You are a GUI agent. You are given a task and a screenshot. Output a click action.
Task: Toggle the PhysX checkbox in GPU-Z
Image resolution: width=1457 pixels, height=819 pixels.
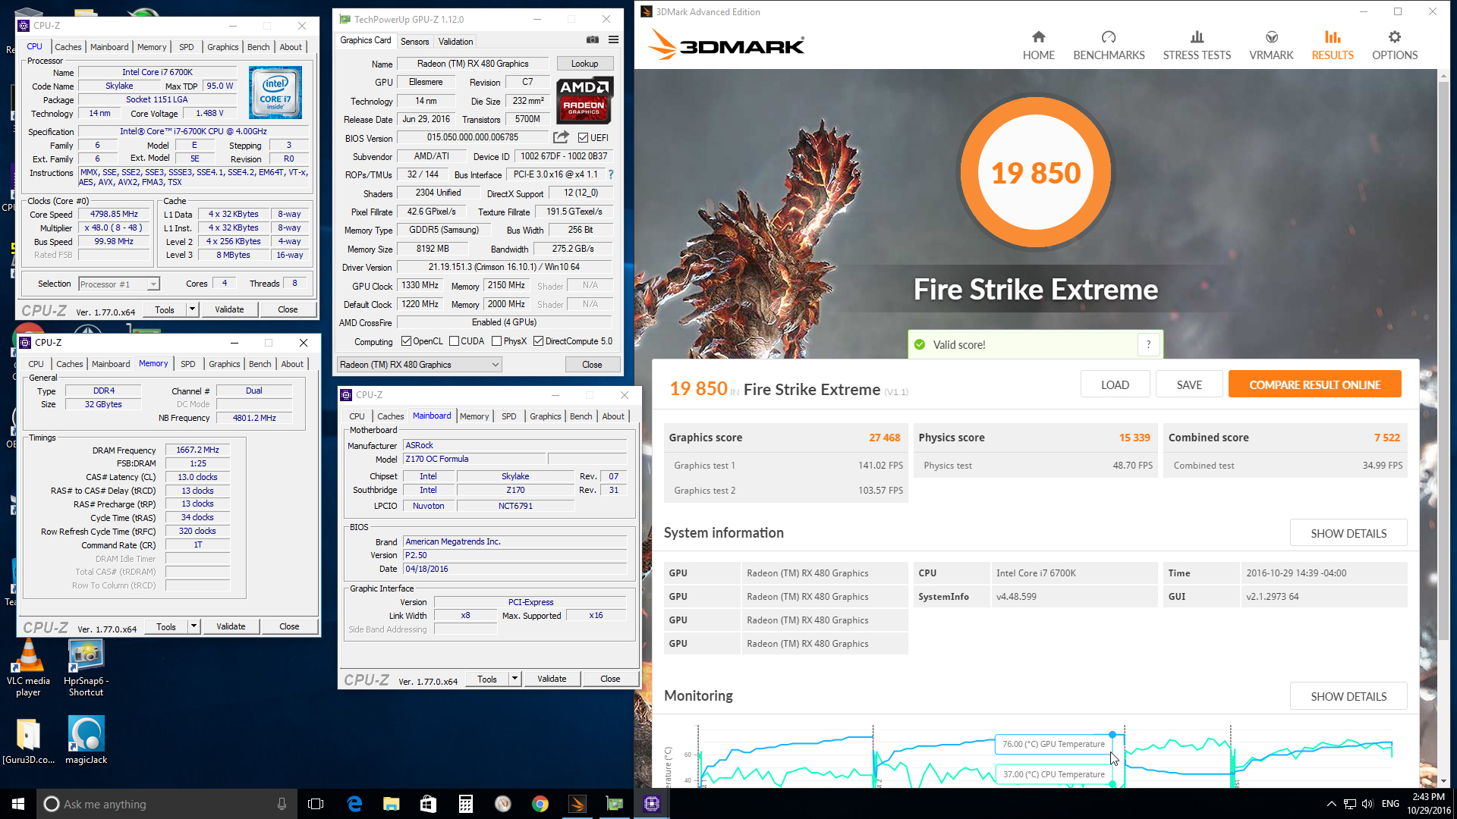click(x=496, y=341)
